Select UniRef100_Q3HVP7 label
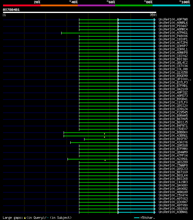This screenshot has width=193, height=220. point(173,46)
